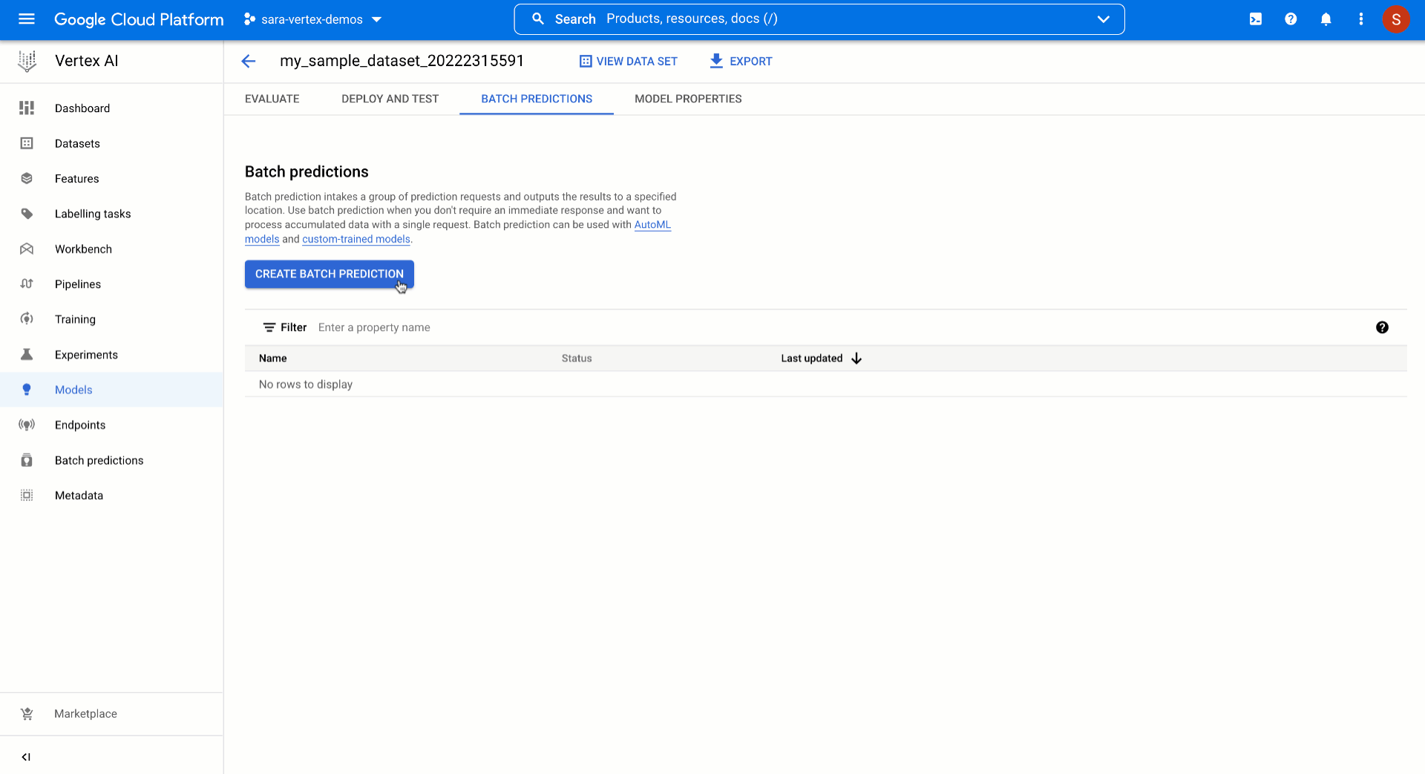The image size is (1425, 774).
Task: Click the Batch predictions sidebar icon
Action: coord(27,460)
